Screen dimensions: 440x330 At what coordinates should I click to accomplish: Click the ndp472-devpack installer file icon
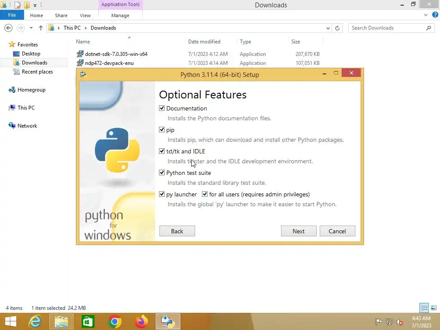click(x=80, y=63)
